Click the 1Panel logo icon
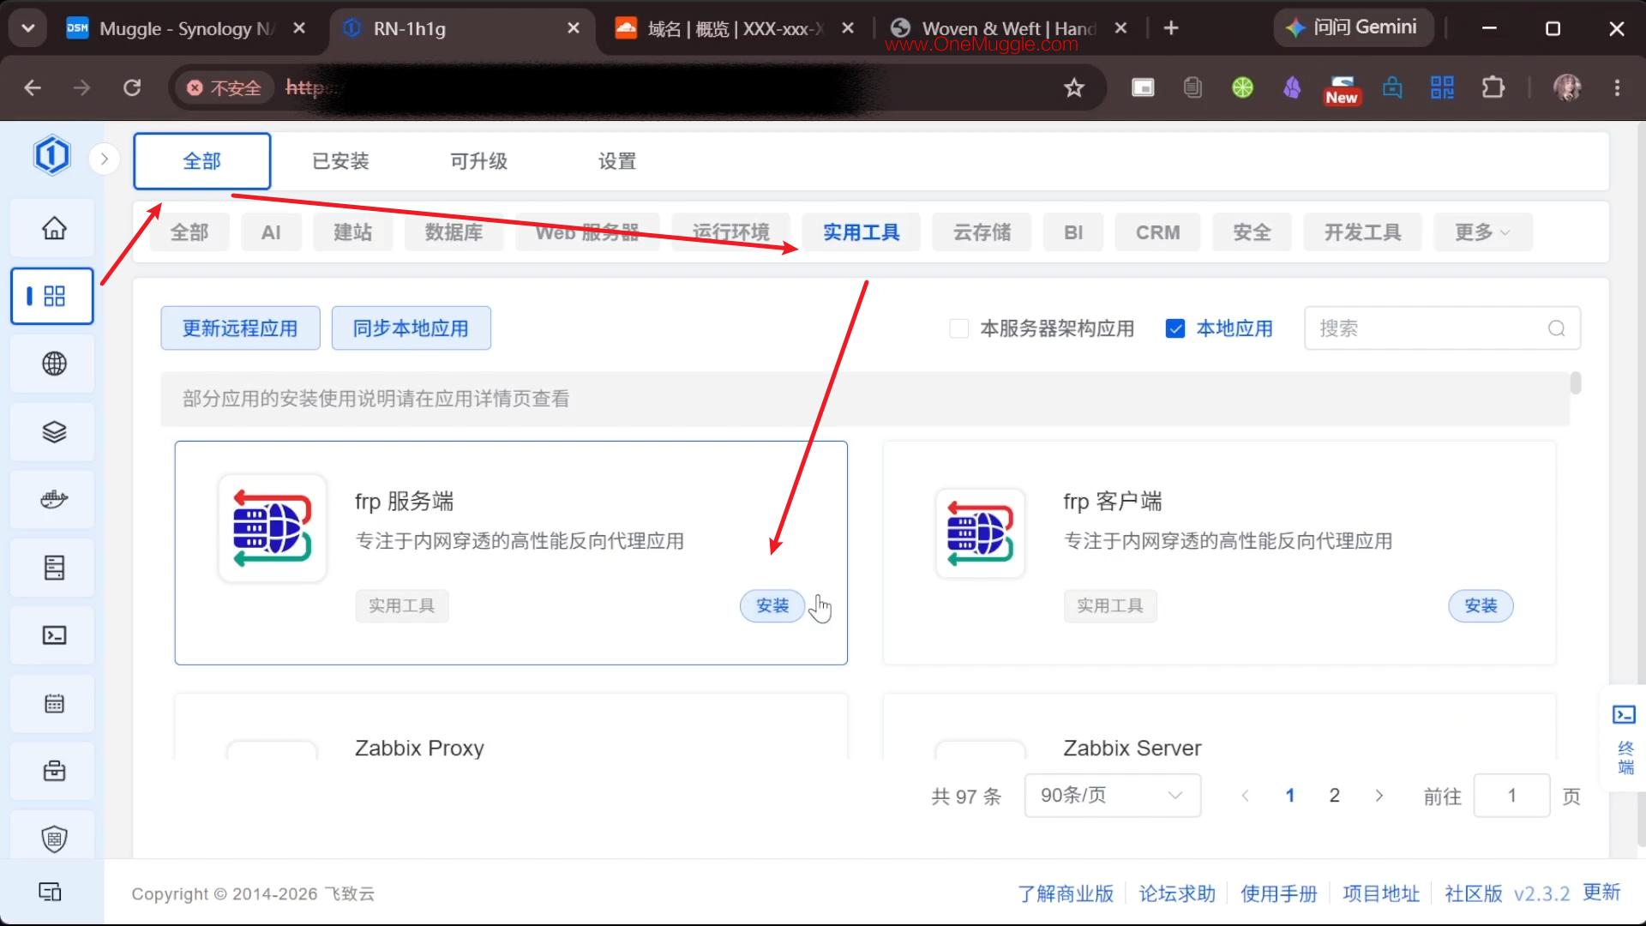 [51, 155]
